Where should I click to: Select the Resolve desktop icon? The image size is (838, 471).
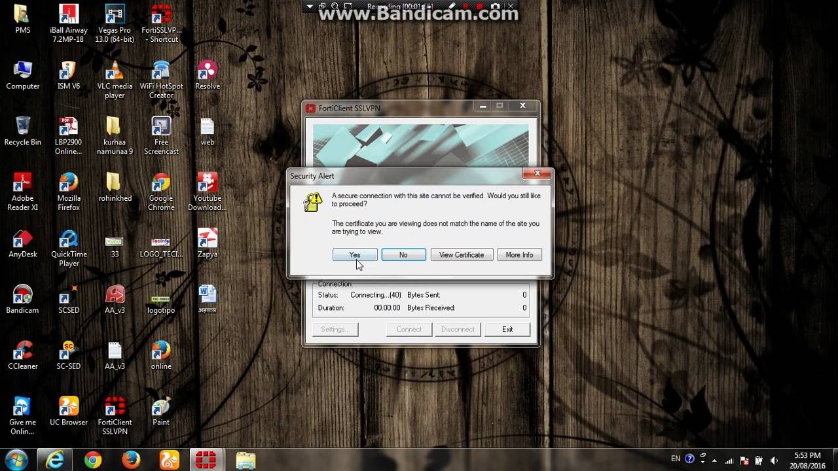pos(208,75)
